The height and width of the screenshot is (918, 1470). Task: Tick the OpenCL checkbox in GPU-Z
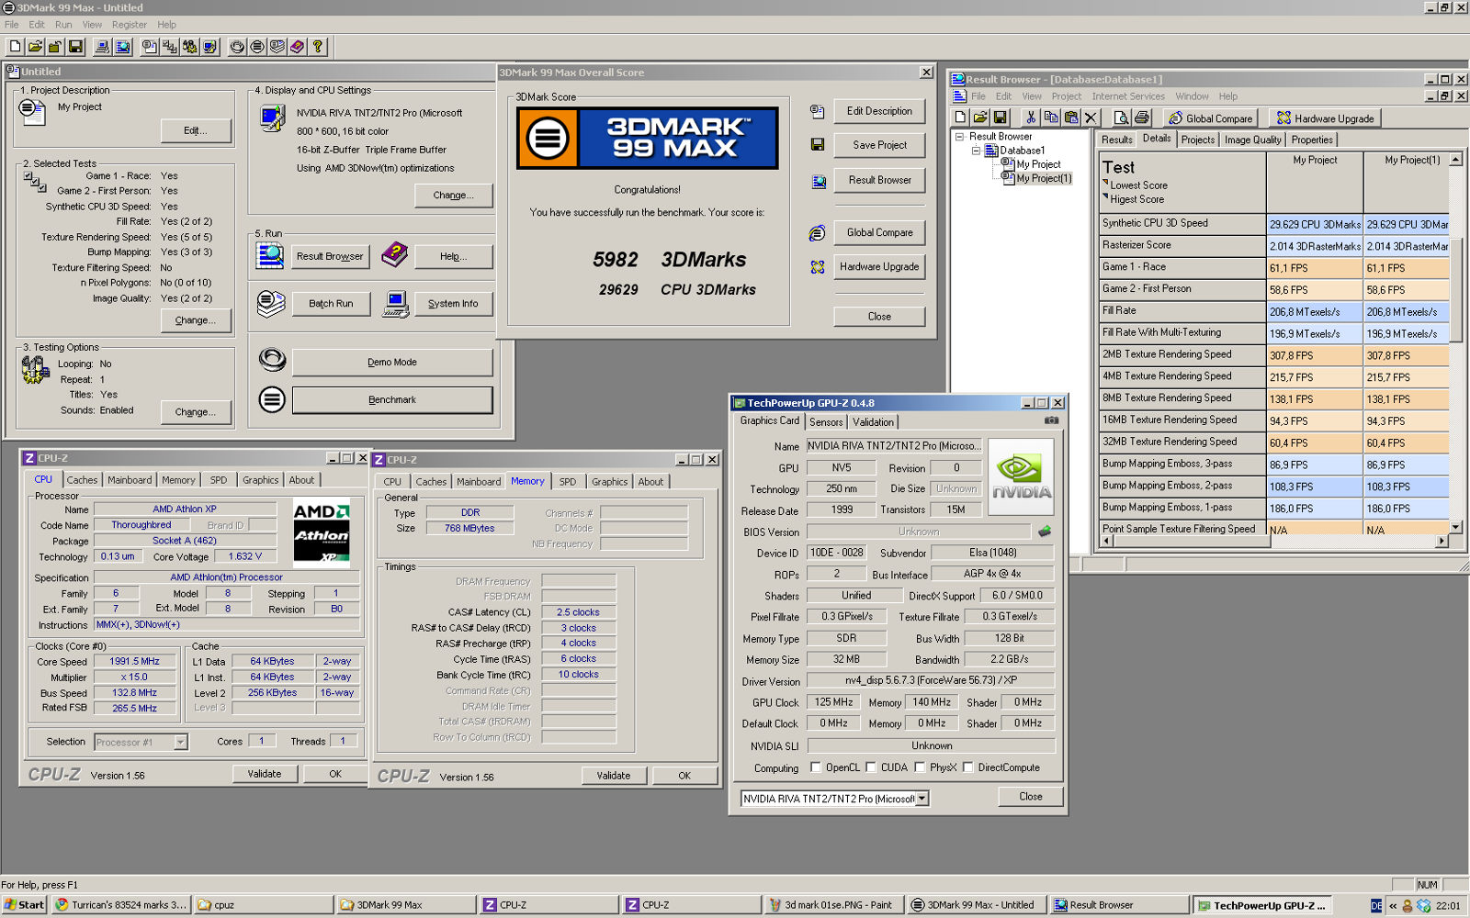815,767
